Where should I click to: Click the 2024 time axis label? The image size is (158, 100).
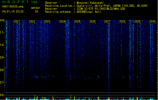(x=62, y=21)
